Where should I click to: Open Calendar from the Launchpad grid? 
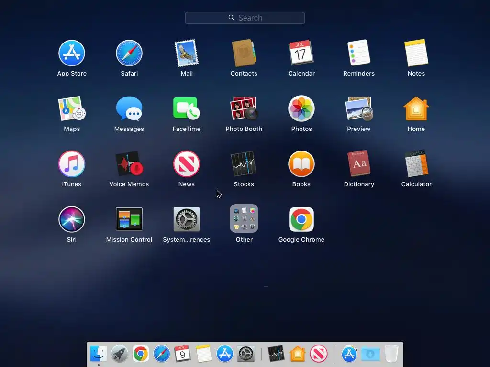point(301,53)
